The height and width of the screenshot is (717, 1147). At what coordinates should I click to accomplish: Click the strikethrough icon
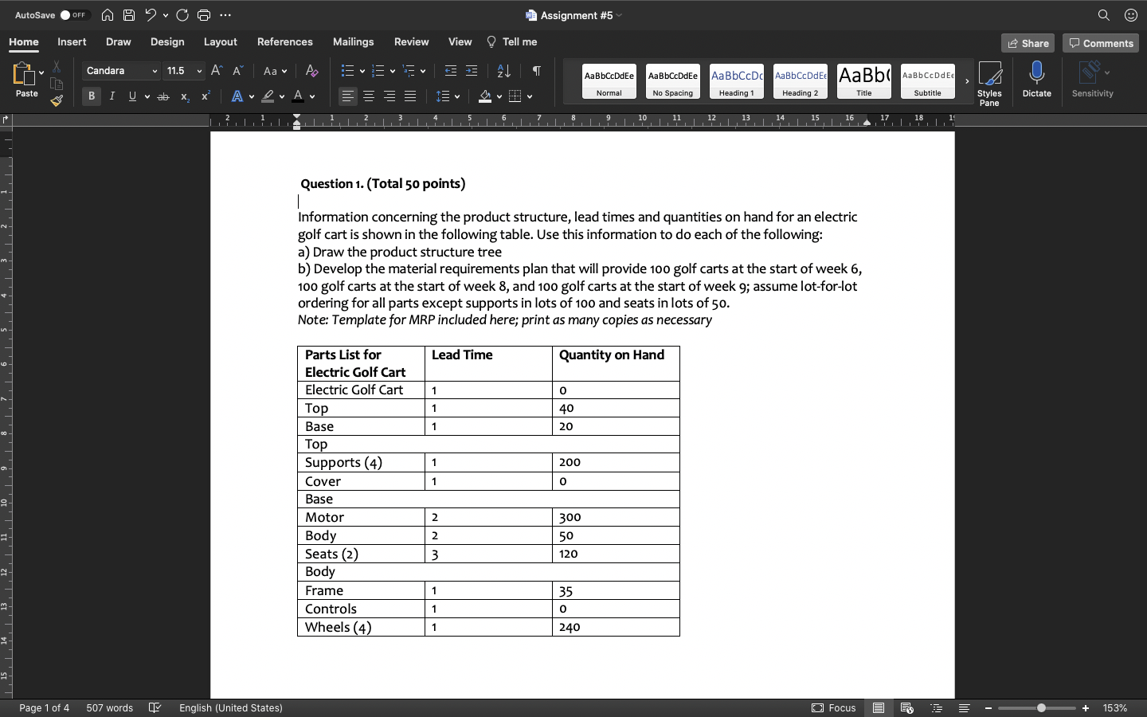(x=163, y=96)
